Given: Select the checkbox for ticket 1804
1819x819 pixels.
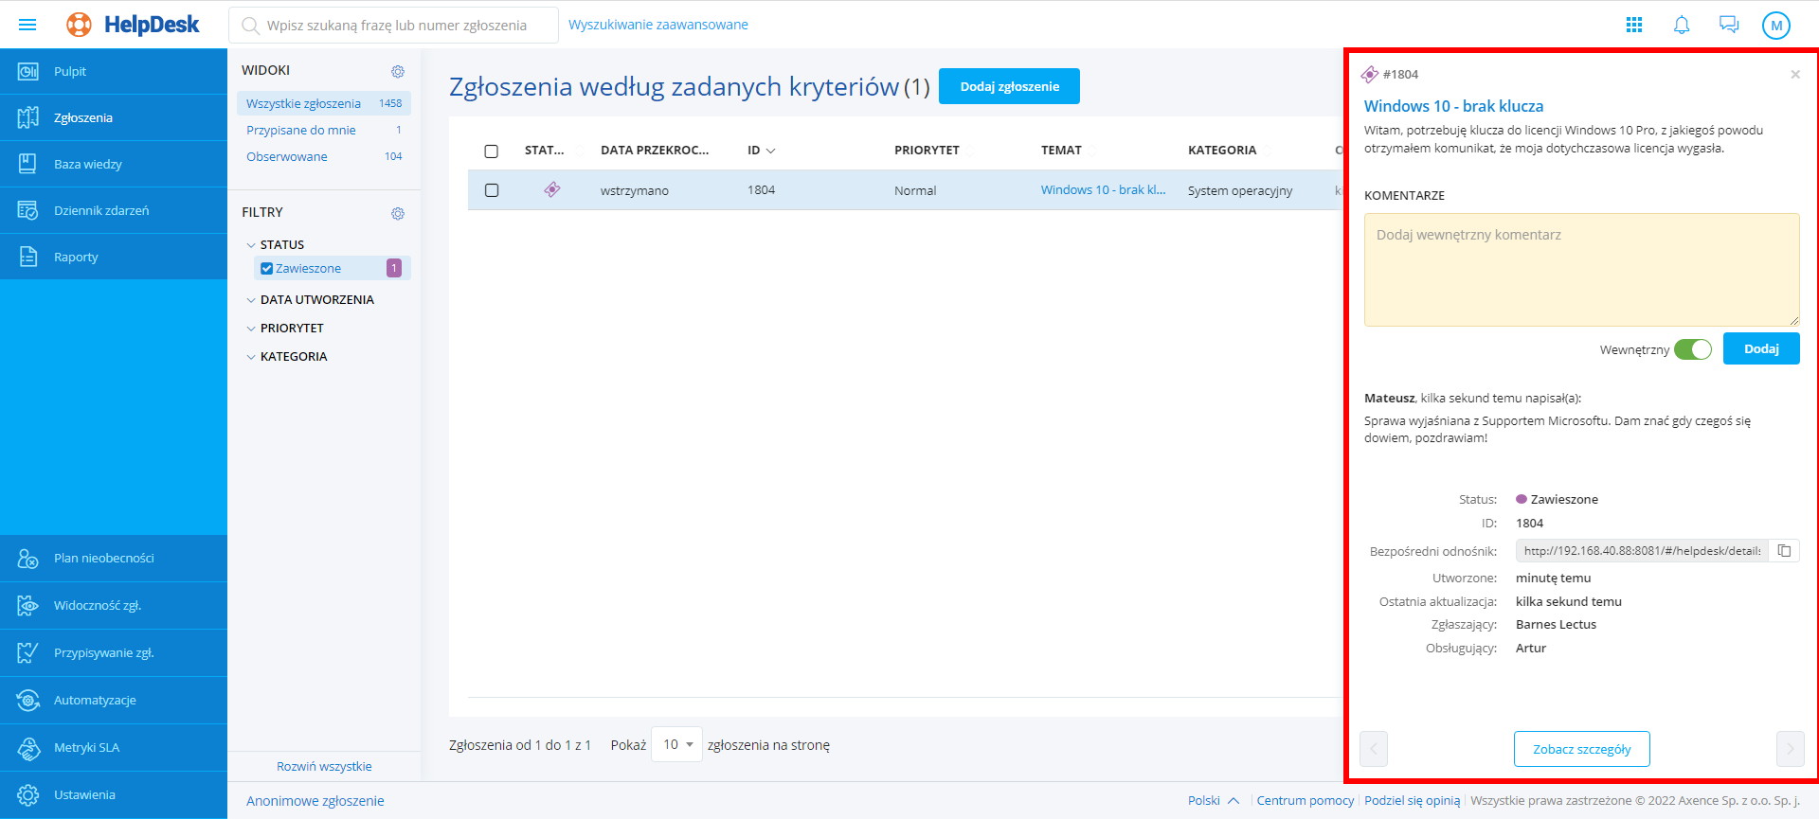Looking at the screenshot, I should coord(492,190).
